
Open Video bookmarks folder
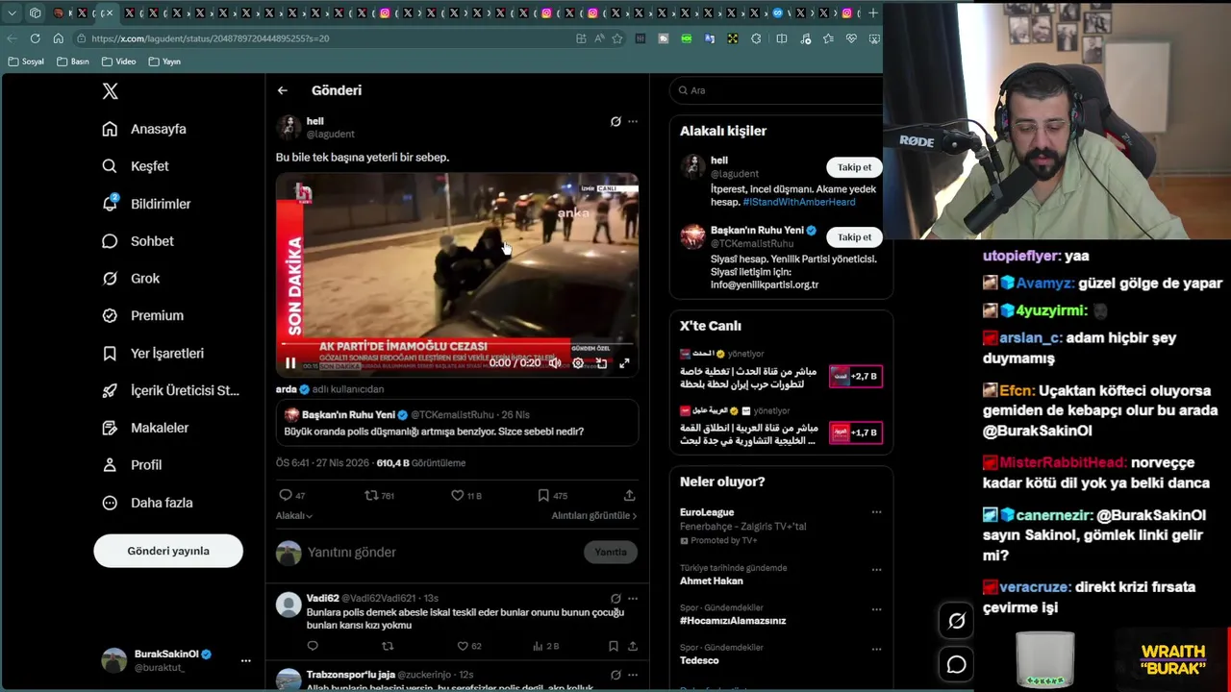click(119, 62)
